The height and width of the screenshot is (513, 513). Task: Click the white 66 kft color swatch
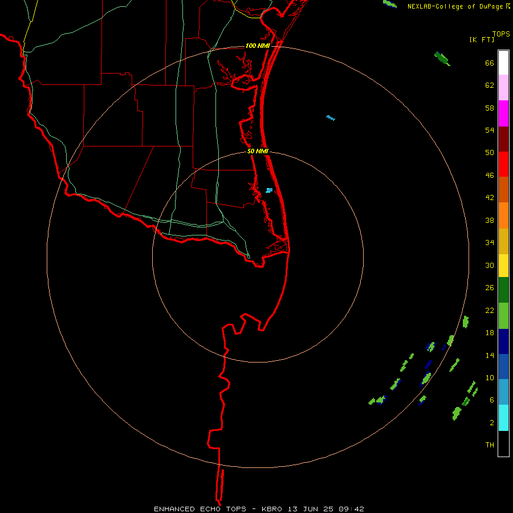[503, 63]
